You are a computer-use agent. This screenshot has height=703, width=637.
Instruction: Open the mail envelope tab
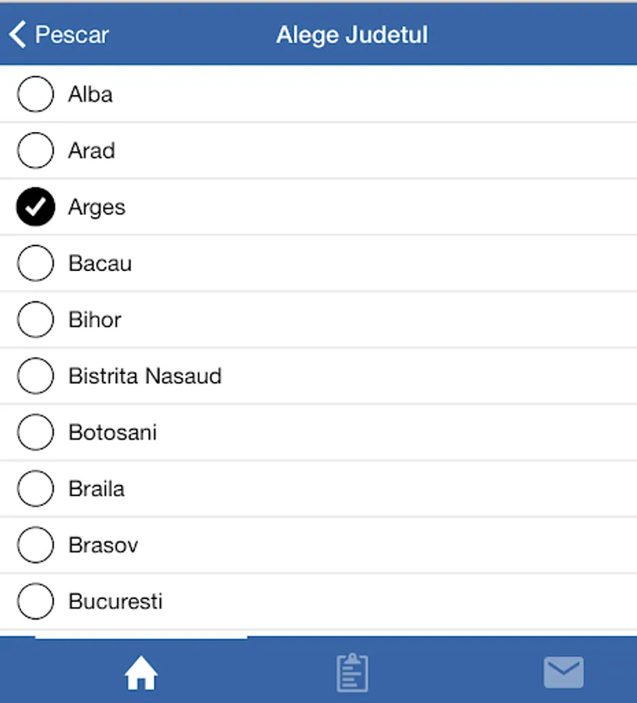click(x=563, y=673)
